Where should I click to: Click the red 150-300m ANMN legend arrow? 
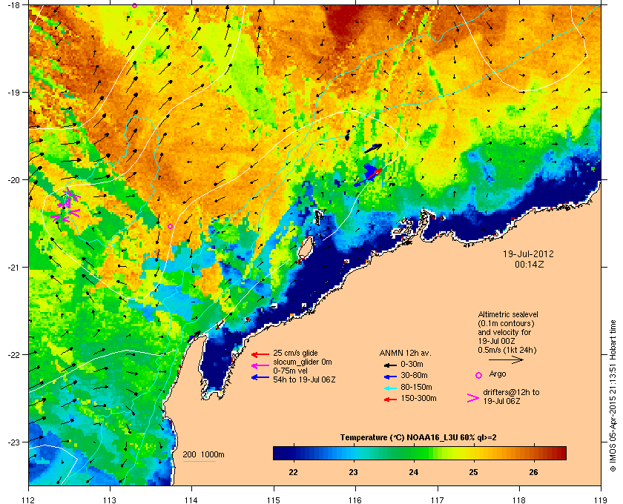coord(390,399)
